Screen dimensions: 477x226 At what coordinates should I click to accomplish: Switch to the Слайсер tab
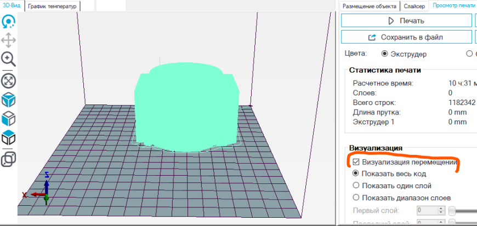point(414,7)
